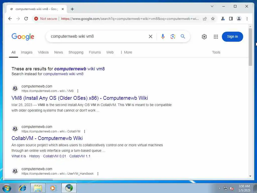Open the Chrome profile avatar
Viewport: 257px width, 193px height.
click(x=239, y=19)
